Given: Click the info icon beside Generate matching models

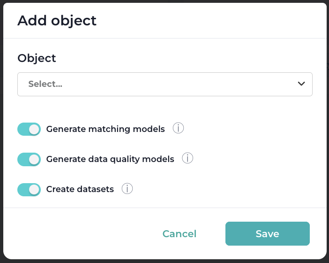Looking at the screenshot, I should point(178,128).
